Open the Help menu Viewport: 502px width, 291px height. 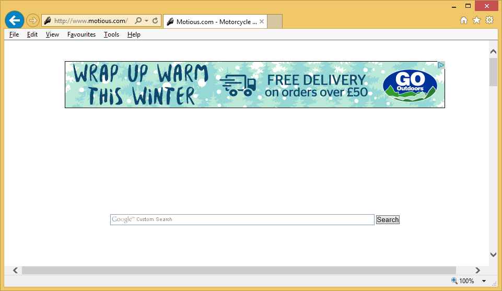(134, 34)
